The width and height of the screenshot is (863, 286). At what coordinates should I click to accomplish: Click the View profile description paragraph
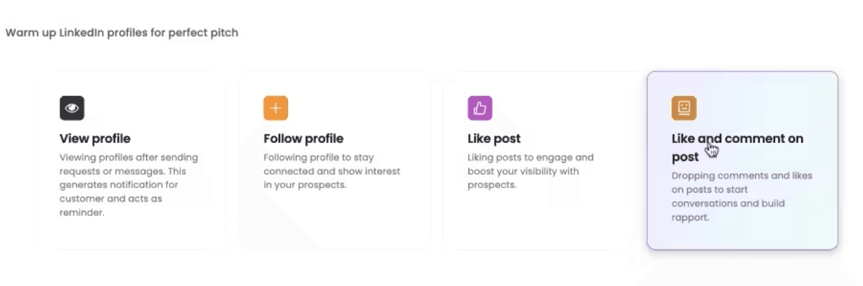128,185
